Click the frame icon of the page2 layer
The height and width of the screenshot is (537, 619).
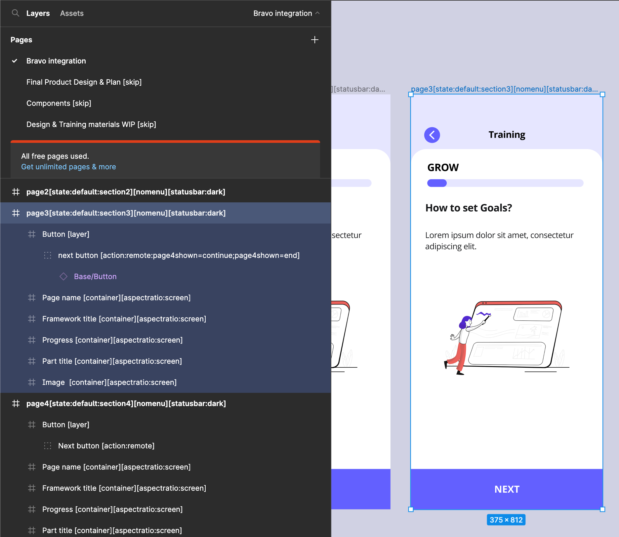click(16, 192)
